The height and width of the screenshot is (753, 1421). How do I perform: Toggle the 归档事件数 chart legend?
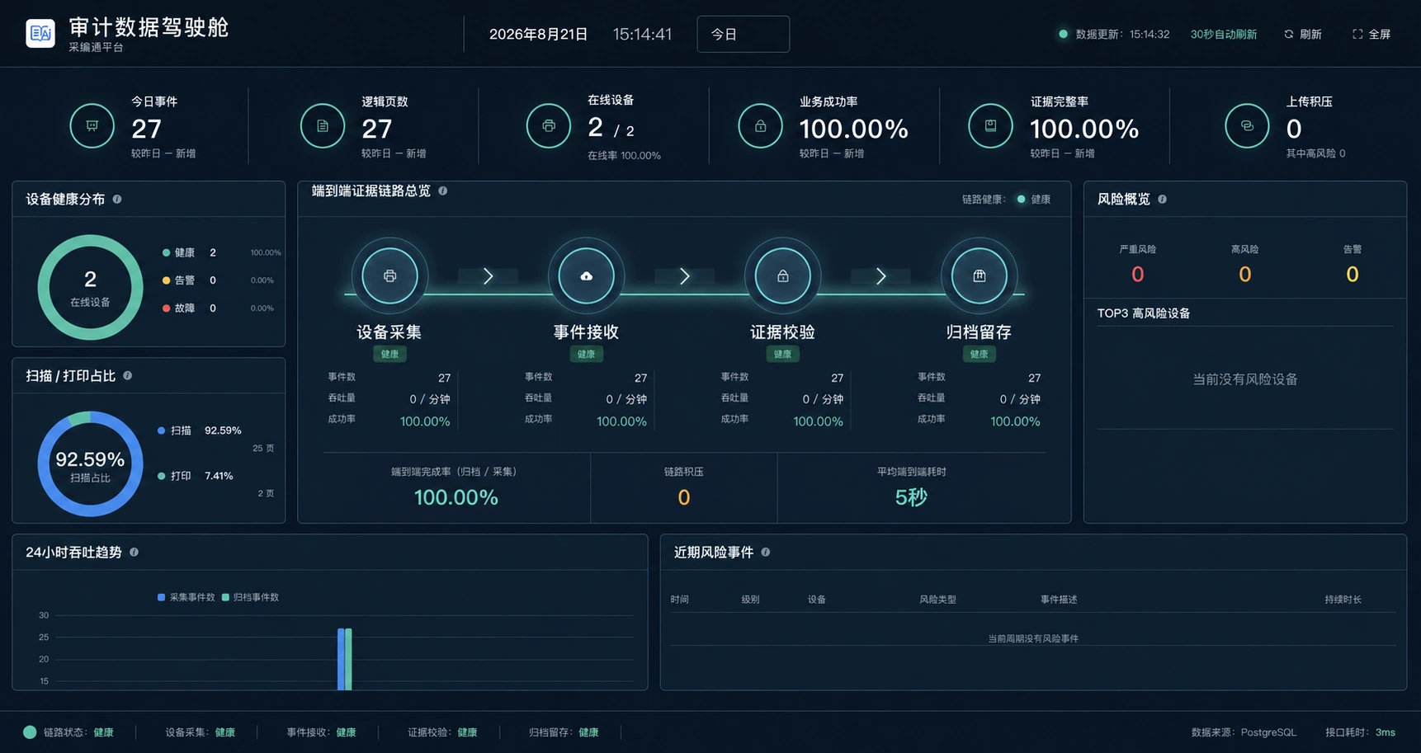tap(251, 597)
